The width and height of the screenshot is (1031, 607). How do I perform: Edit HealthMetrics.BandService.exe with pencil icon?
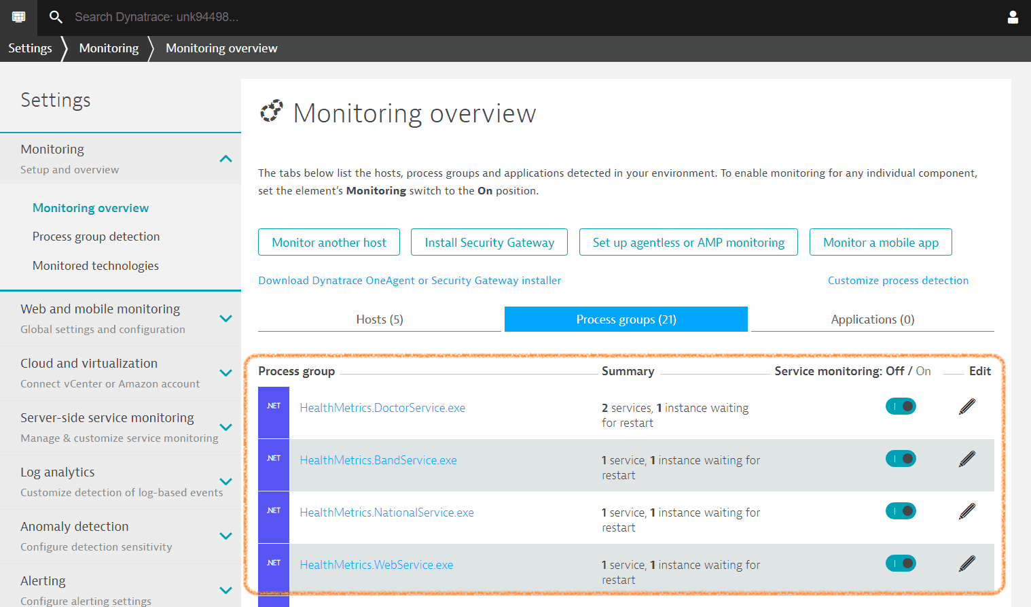coord(967,459)
